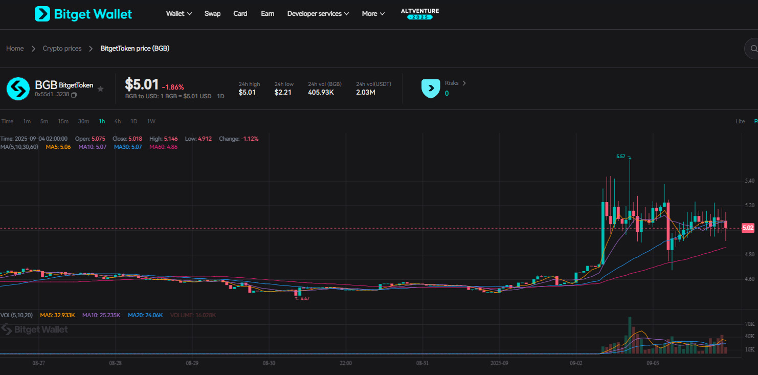
Task: Open the search magnifier icon
Action: point(753,49)
